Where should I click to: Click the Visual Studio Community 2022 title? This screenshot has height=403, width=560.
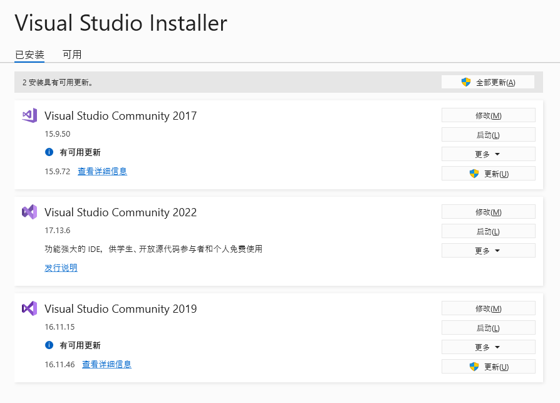(121, 212)
